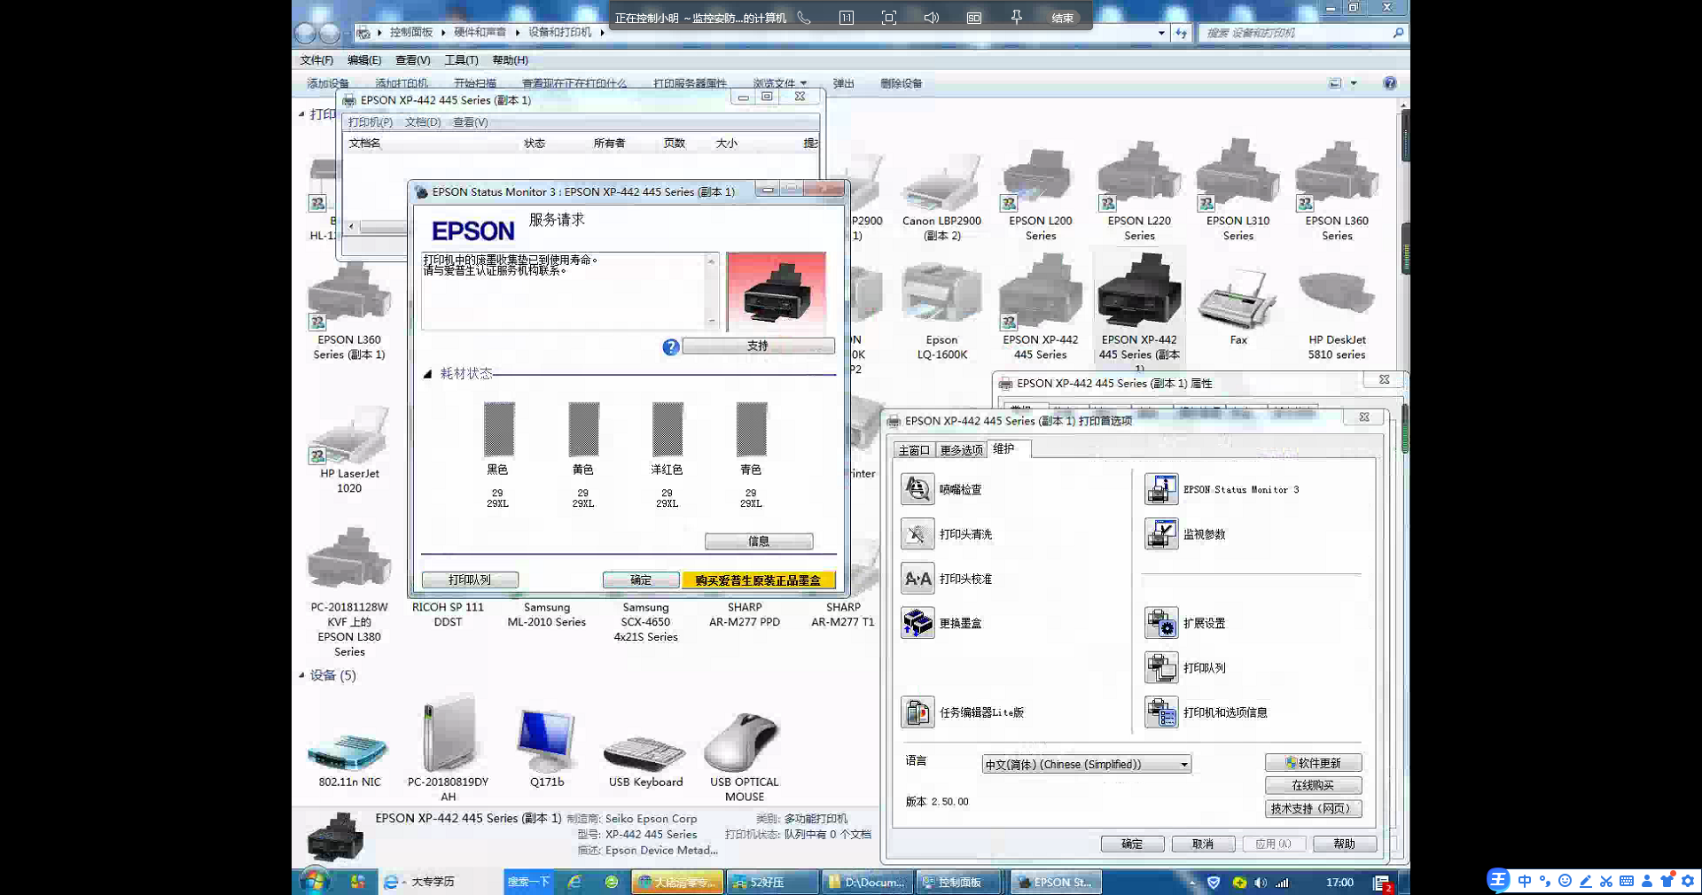This screenshot has height=895, width=1702.
Task: Open the language dropdown (中文(简体))
Action: point(1087,764)
